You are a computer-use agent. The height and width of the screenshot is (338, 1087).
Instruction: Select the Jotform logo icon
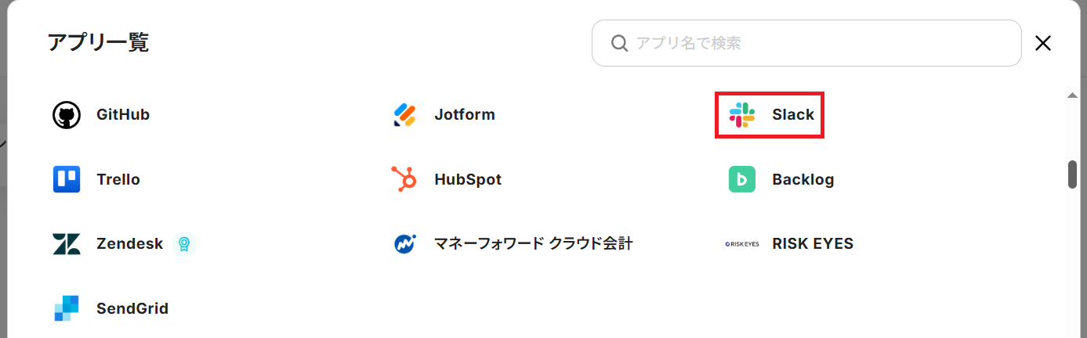click(404, 115)
